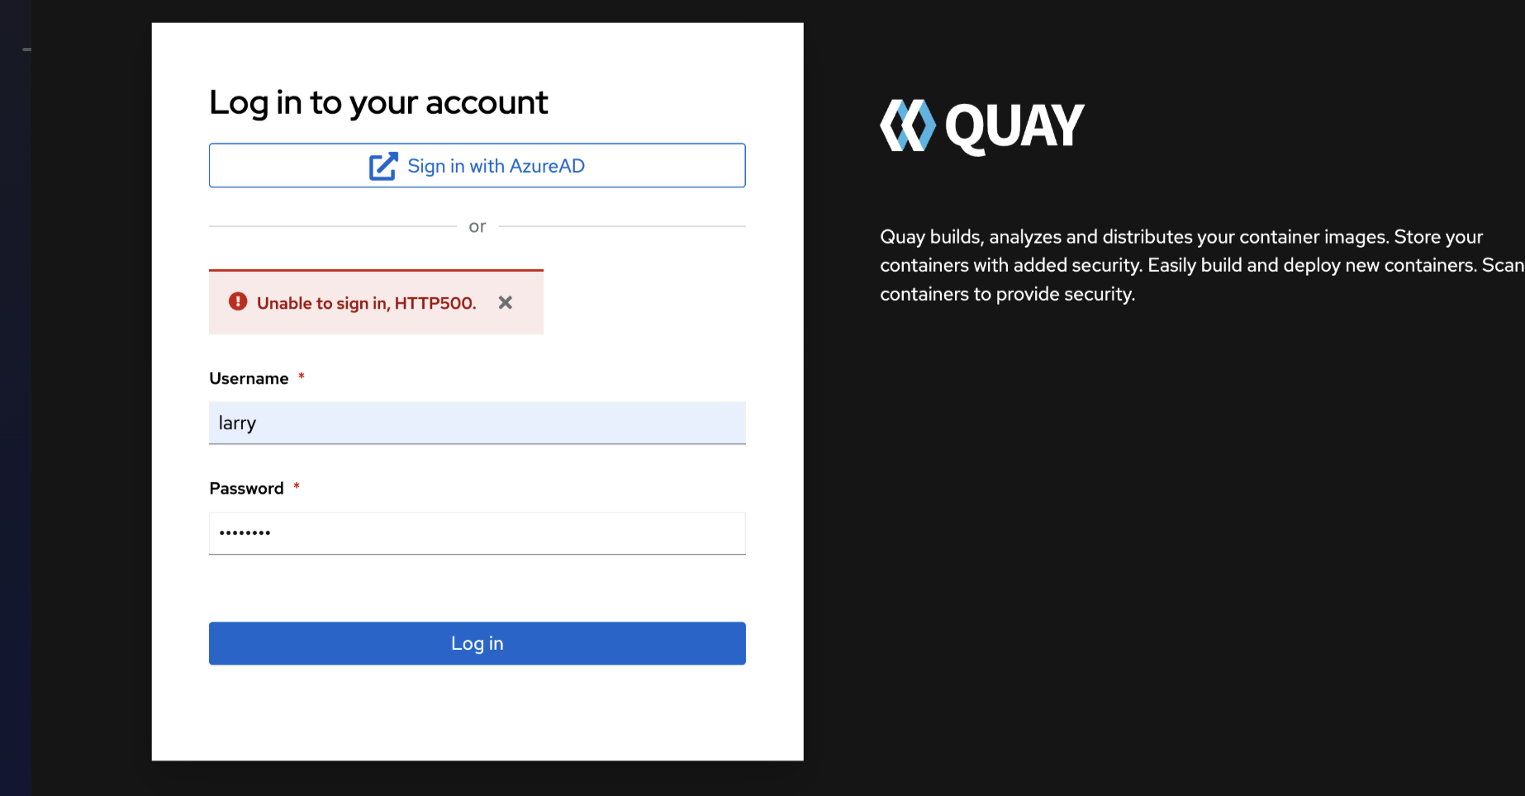Click the Username field label
1525x796 pixels.
(249, 379)
